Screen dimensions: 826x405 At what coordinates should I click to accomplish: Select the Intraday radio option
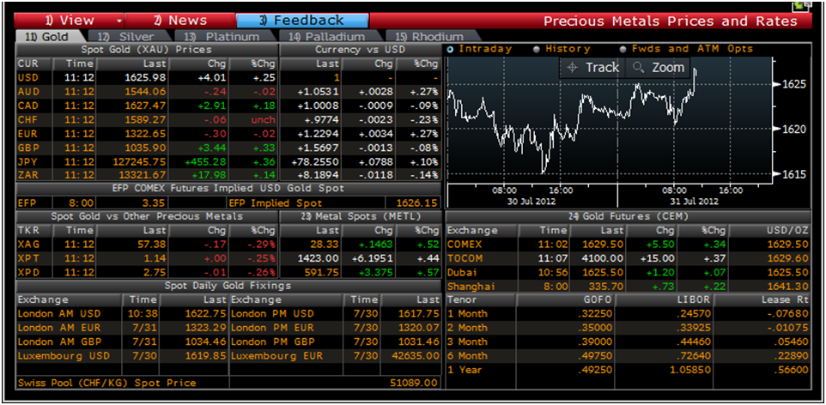pos(451,50)
